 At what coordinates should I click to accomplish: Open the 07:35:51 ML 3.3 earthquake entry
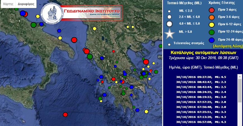[x=201, y=112]
